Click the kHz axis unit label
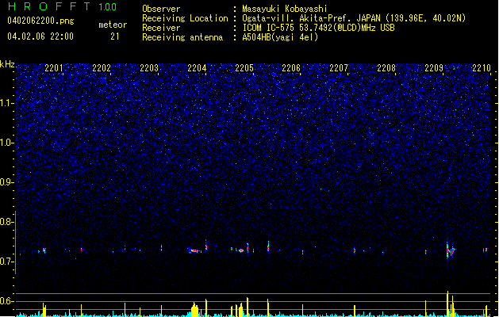Image resolution: width=499 pixels, height=317 pixels. [7, 64]
